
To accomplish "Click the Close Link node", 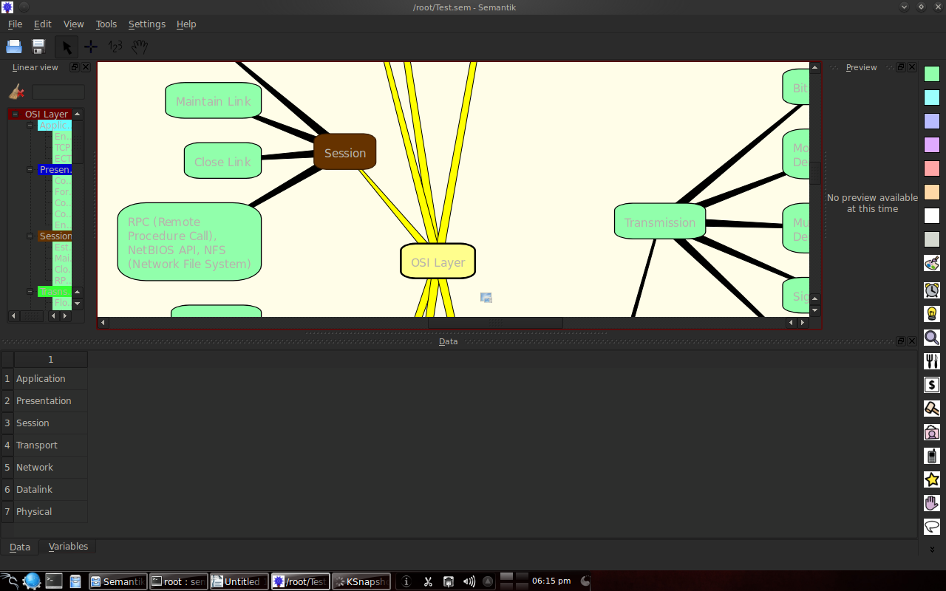I will coord(222,161).
